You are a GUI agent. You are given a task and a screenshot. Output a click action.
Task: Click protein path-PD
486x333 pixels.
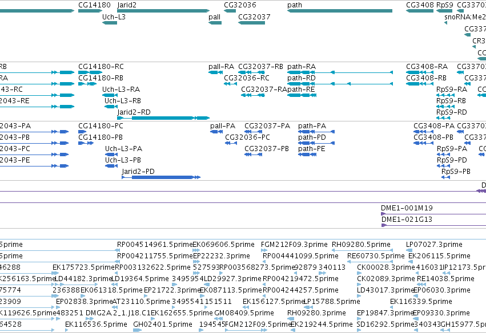point(316,143)
